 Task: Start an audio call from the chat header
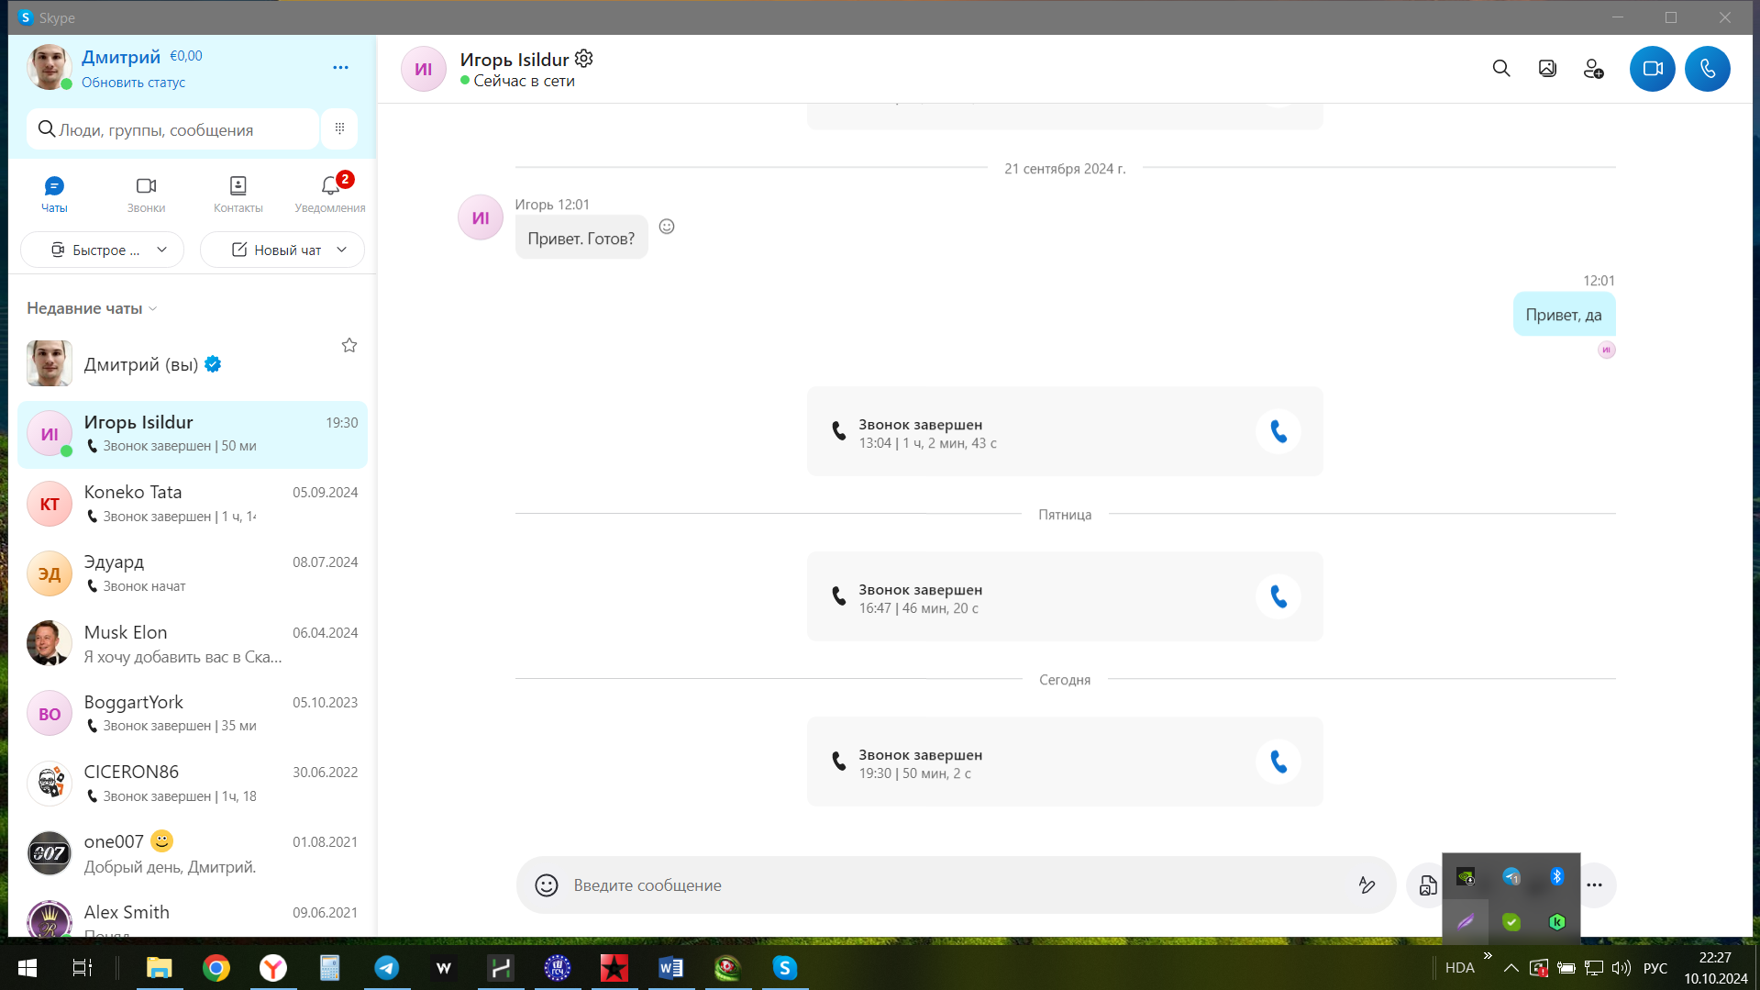1707,69
